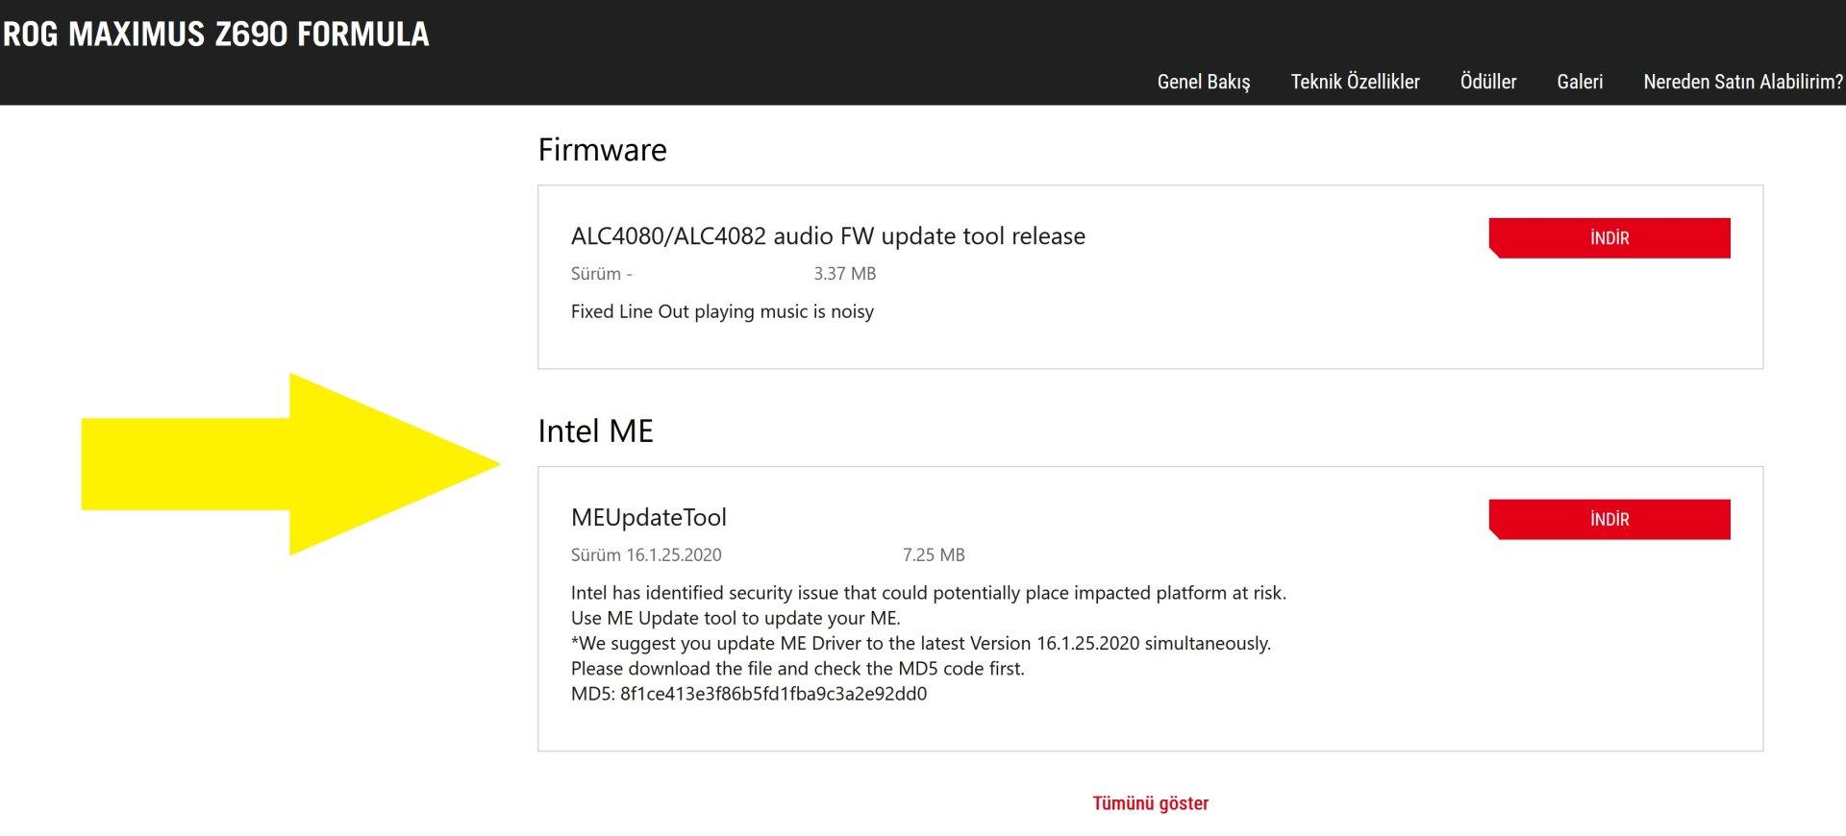Screen dimensions: 1846x836
Task: Click the Intel ME section heading
Action: pos(595,431)
